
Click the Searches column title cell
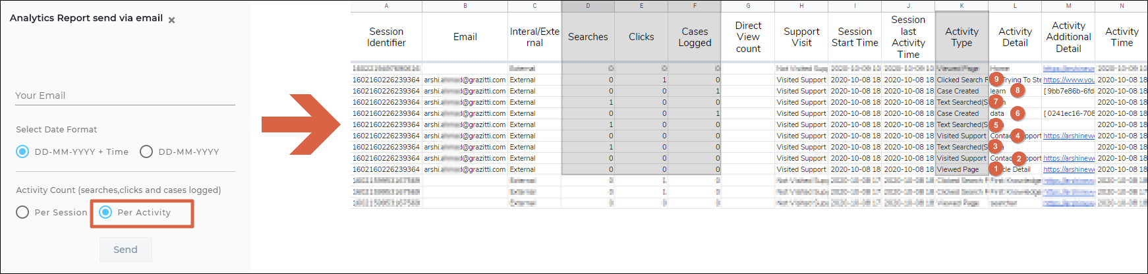(x=588, y=37)
